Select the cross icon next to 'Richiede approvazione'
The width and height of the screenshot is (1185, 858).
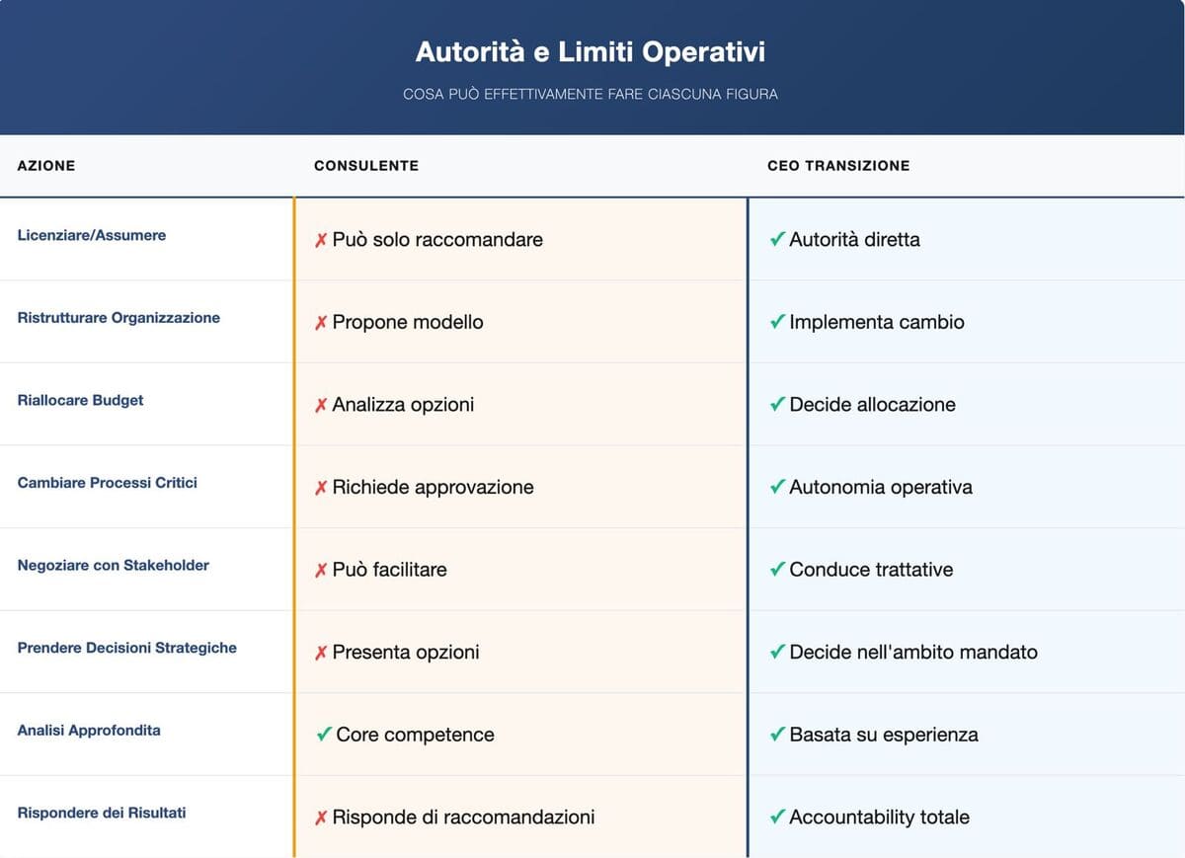click(321, 487)
